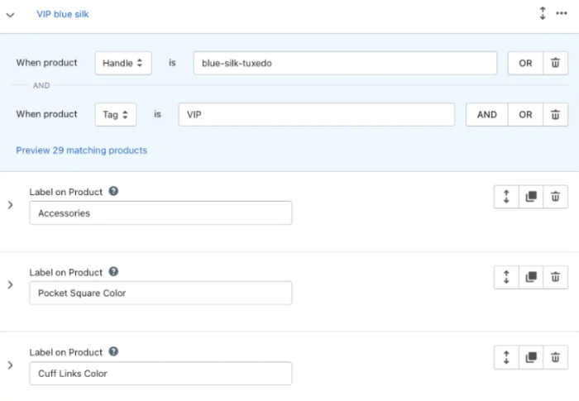The height and width of the screenshot is (401, 579).
Task: Reorder the Cuff Links Color option
Action: point(506,357)
